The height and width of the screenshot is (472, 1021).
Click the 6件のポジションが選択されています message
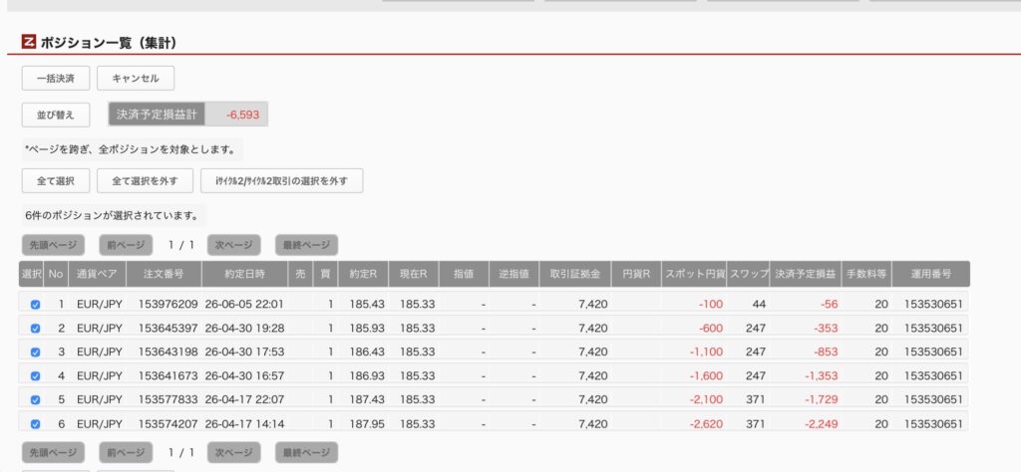point(112,215)
